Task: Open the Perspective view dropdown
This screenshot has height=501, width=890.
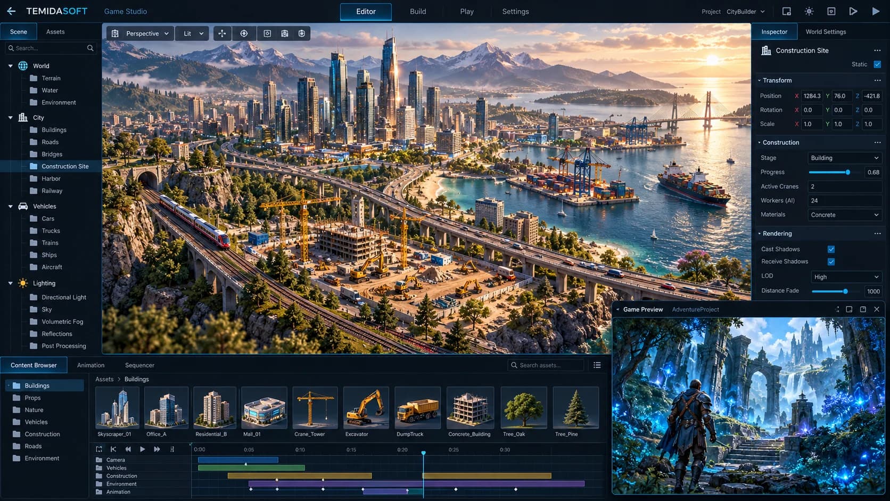Action: pos(141,34)
